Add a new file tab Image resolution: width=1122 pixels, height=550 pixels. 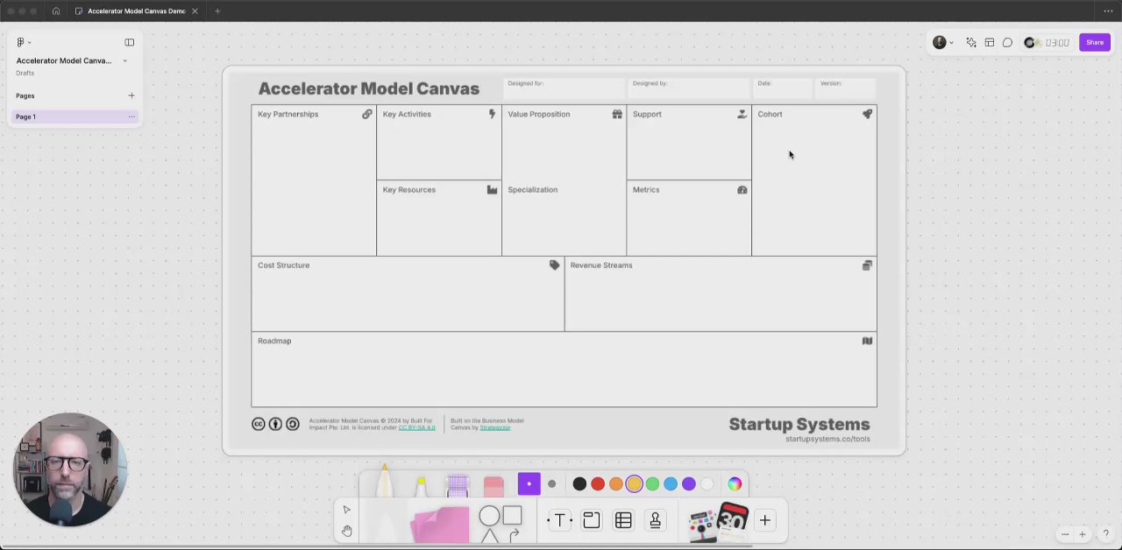coord(217,11)
